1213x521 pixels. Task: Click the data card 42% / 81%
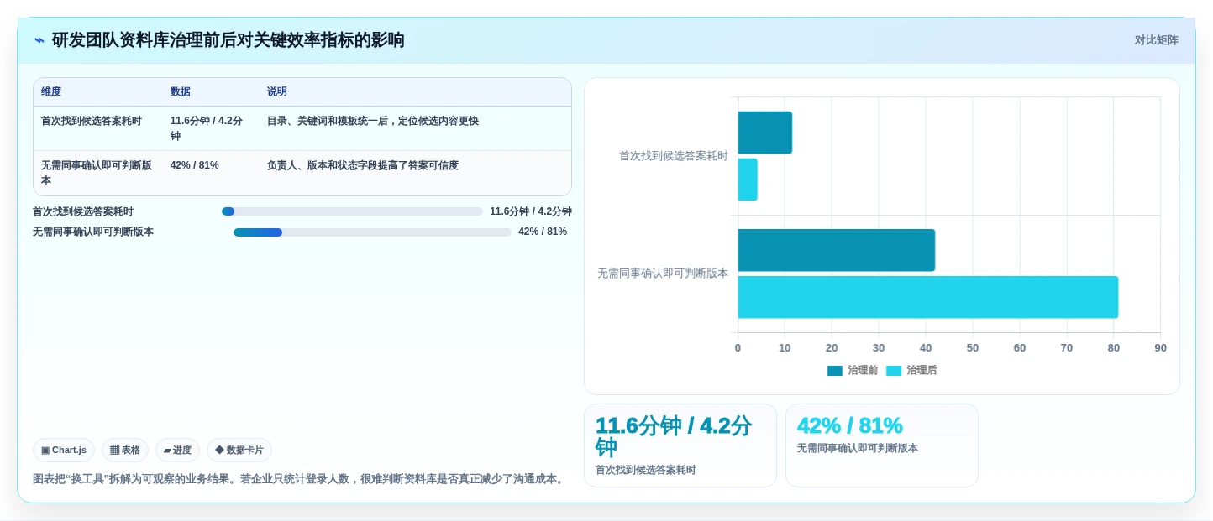[x=882, y=445]
